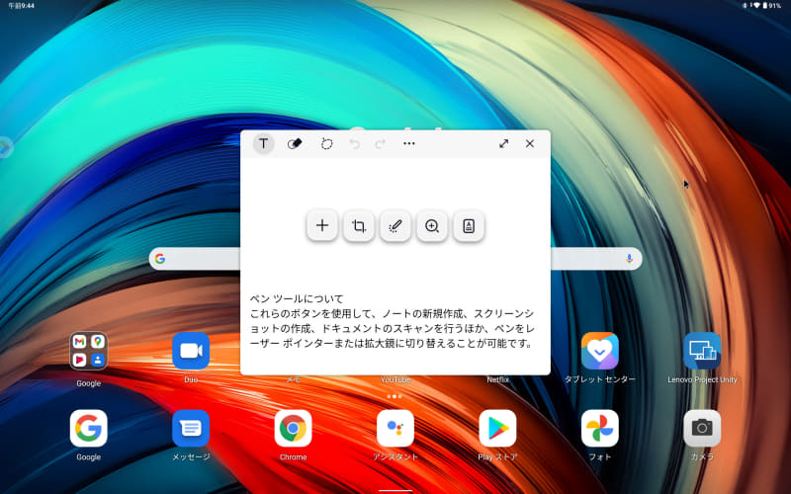791x494 pixels.
Task: Open the Google app in dock
Action: click(x=88, y=429)
